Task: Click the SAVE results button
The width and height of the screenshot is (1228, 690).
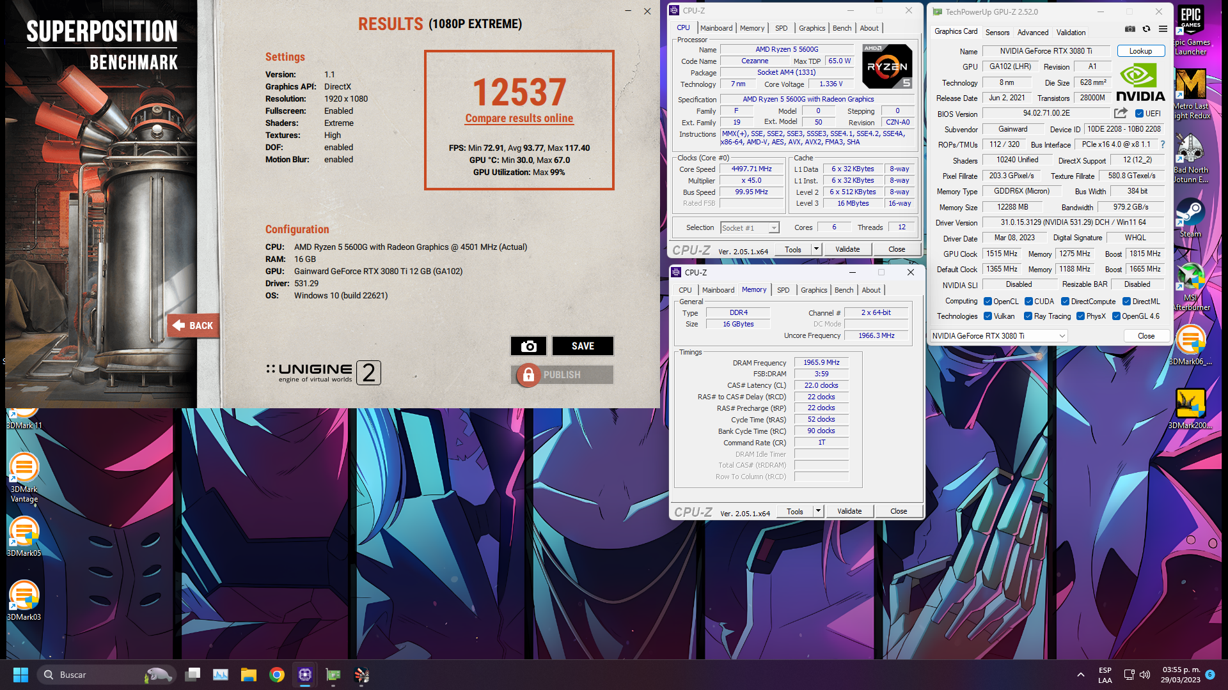Action: pos(583,346)
